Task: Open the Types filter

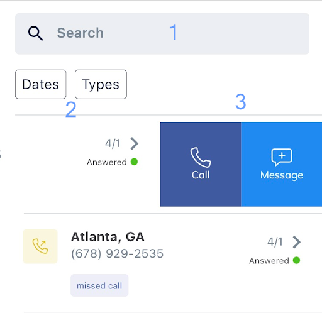Action: [101, 84]
